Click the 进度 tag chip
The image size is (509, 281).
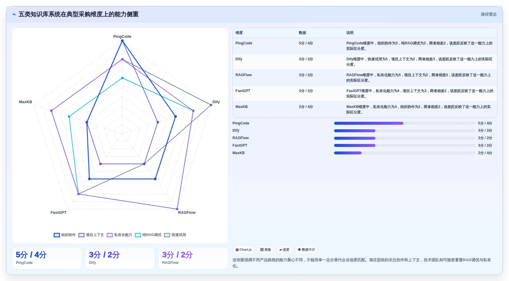(284, 250)
